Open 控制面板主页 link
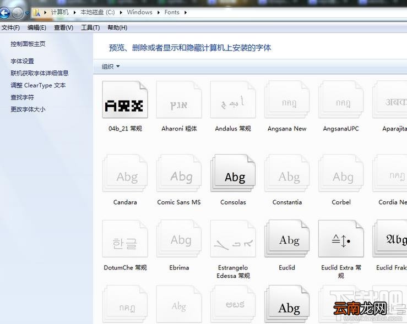Viewport: 407px width, 324px height. coord(28,44)
